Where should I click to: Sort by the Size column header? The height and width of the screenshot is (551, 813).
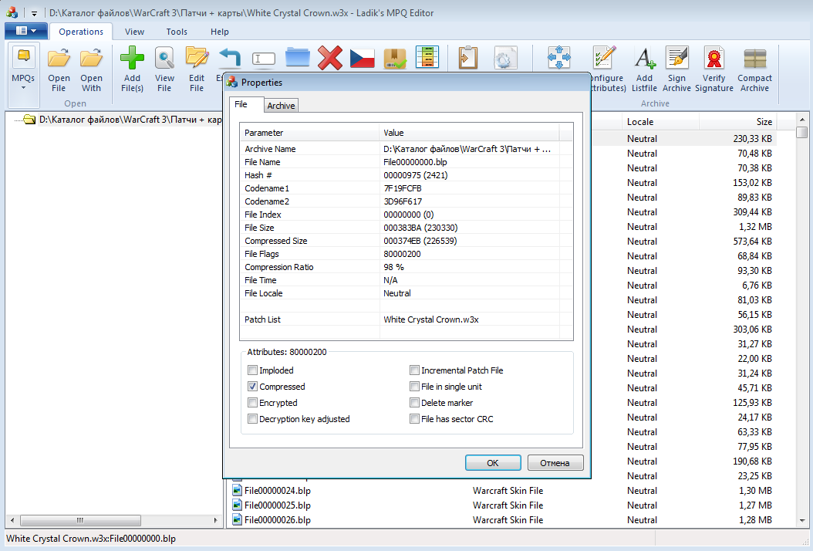737,122
